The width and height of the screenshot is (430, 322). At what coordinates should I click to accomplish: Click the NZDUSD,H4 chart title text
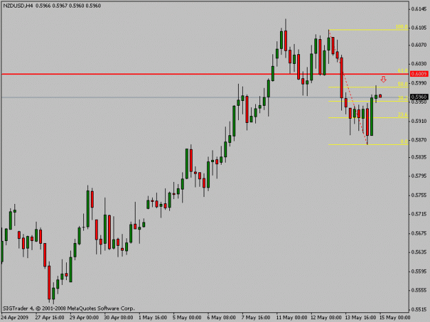pyautogui.click(x=18, y=5)
